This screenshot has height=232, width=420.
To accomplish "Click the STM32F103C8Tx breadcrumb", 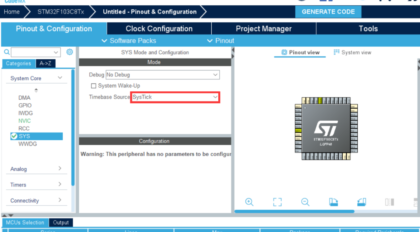I will click(x=61, y=12).
